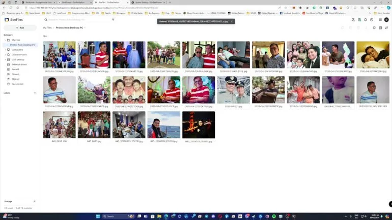Click the browser back arrow
The width and height of the screenshot is (392, 220).
(x=4, y=8)
